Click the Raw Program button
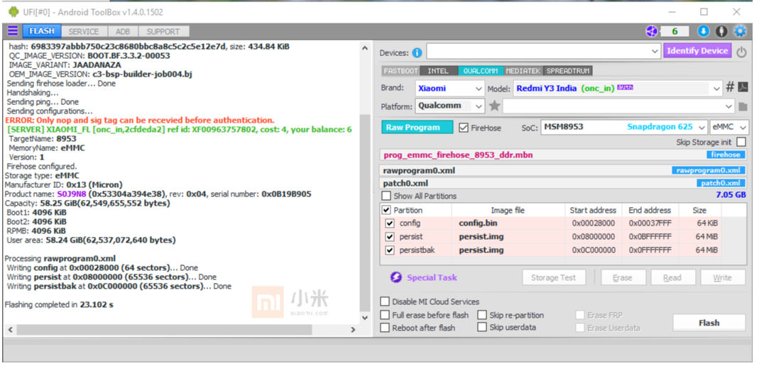 click(x=417, y=128)
